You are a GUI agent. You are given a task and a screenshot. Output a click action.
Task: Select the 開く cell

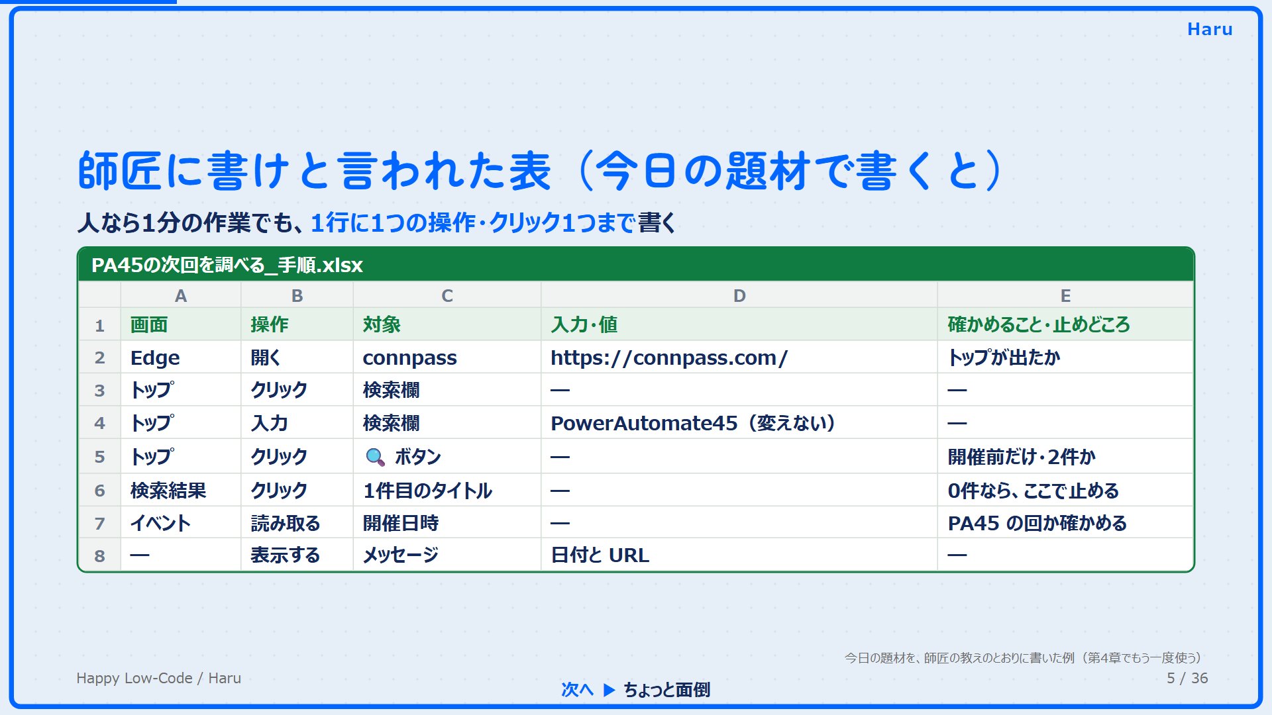pos(296,358)
